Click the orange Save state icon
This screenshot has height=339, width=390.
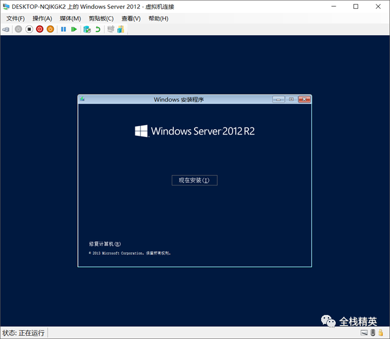point(50,29)
